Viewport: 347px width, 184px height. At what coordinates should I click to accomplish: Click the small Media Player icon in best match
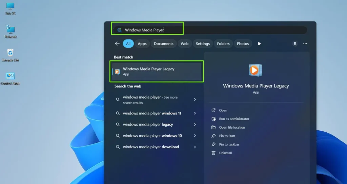tap(117, 72)
